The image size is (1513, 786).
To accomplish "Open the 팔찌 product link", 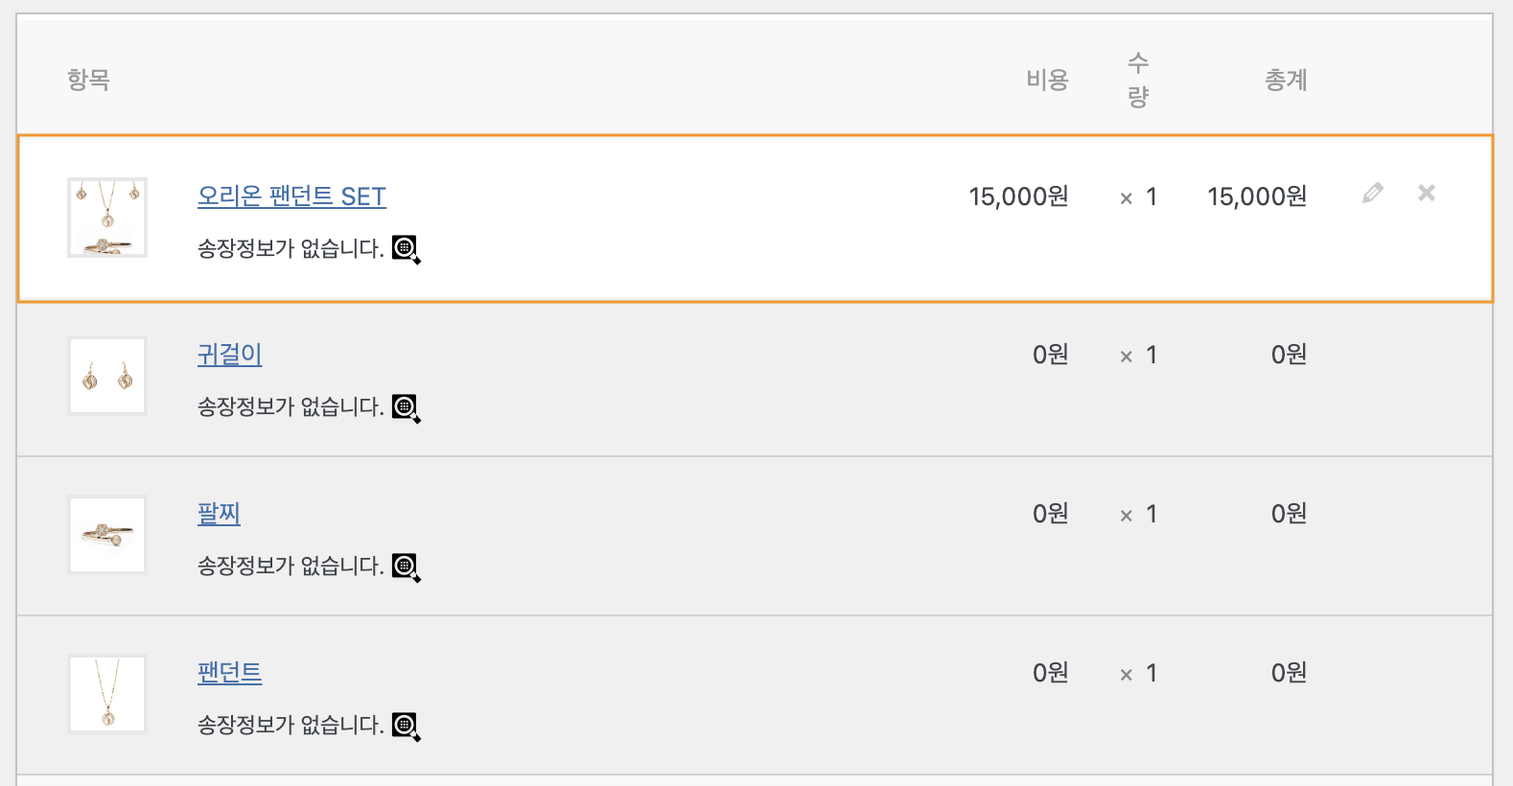I will pyautogui.click(x=219, y=514).
